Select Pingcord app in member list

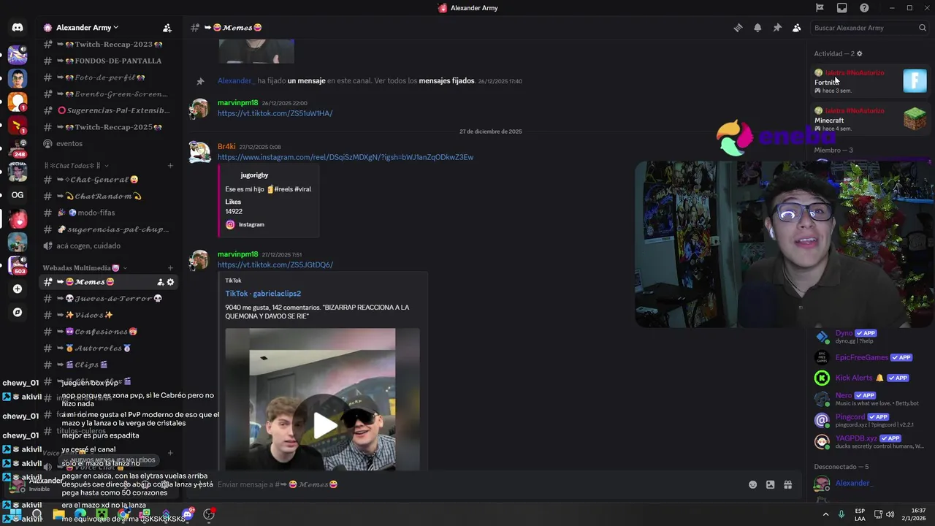[x=869, y=420]
